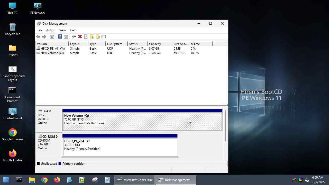The height and width of the screenshot is (185, 329).
Task: Select the PENetwork desktop icon
Action: [x=38, y=8]
